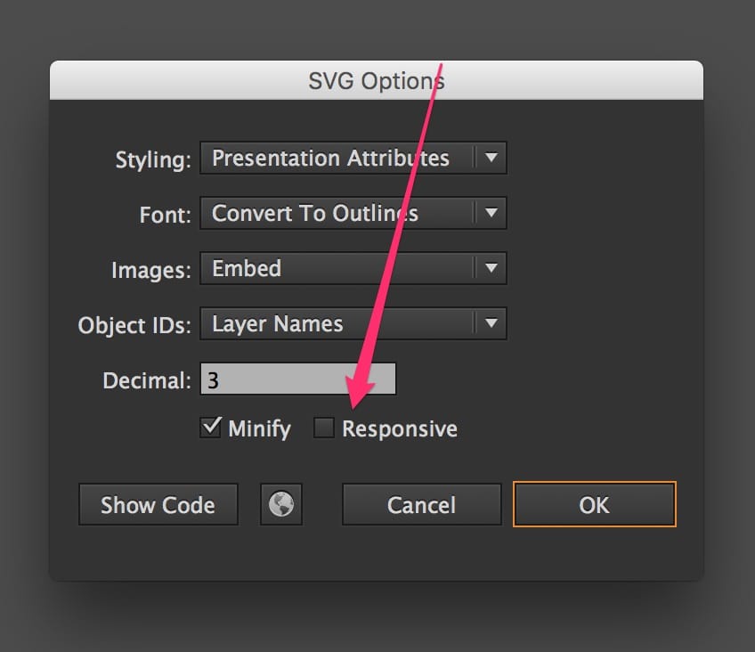Screen dimensions: 755x652
Task: Enable the Responsive checkbox
Action: (x=324, y=428)
